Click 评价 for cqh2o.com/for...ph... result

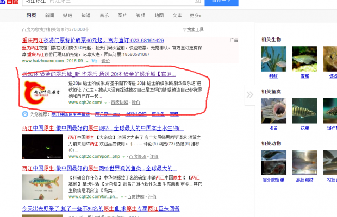pos(152,196)
